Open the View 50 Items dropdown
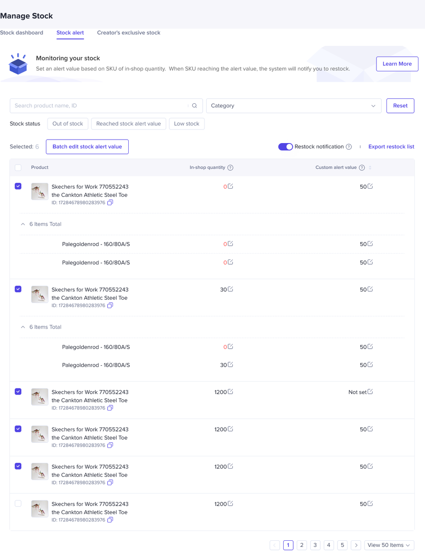This screenshot has width=425, height=560. tap(389, 545)
